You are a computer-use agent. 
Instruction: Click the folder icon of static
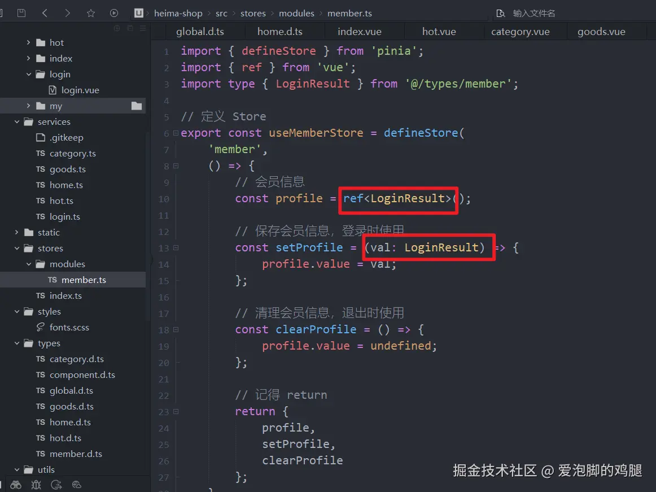[29, 232]
